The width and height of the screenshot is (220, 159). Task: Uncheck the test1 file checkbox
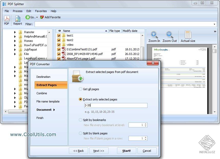59,36
